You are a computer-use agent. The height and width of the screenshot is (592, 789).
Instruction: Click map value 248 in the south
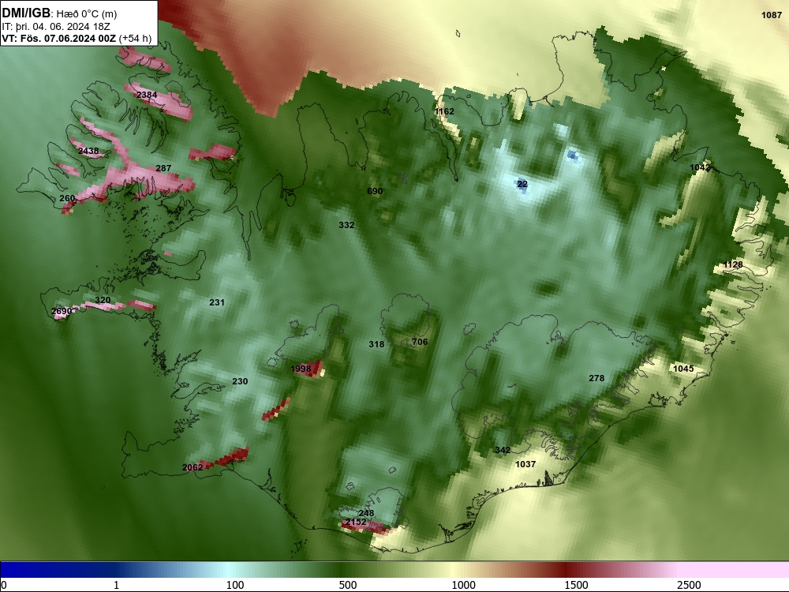click(x=366, y=513)
